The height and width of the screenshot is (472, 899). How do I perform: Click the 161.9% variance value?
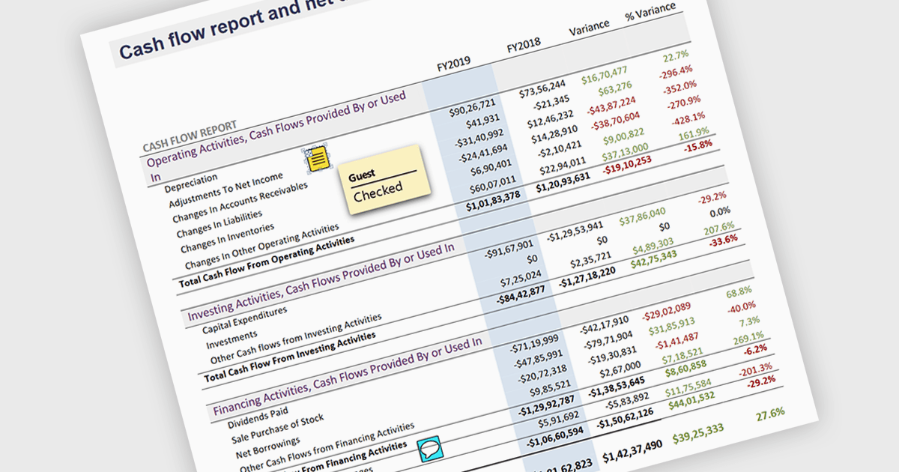coord(695,134)
